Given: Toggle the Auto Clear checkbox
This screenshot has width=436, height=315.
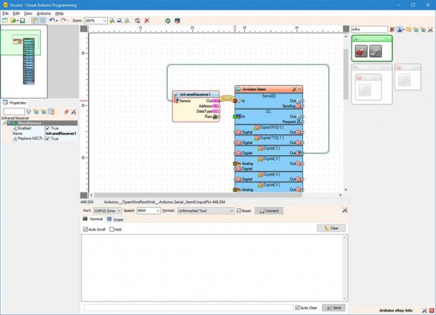Looking at the screenshot, I should tap(298, 307).
